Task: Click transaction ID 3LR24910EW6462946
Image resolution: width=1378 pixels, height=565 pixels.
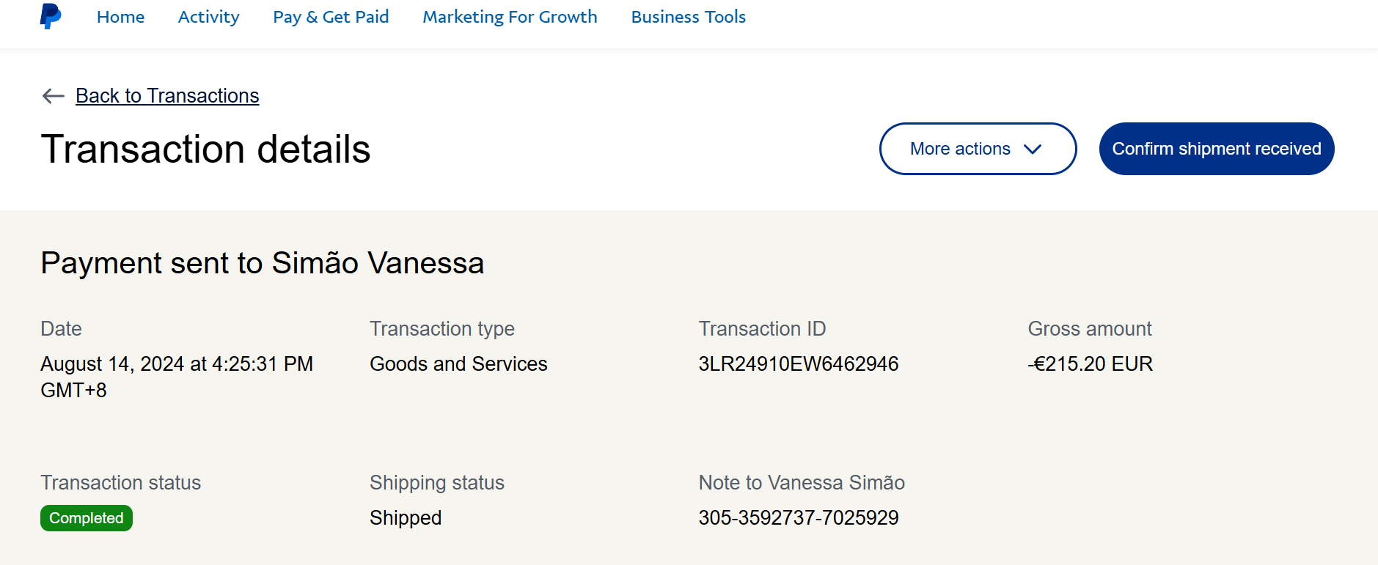Action: (x=798, y=364)
